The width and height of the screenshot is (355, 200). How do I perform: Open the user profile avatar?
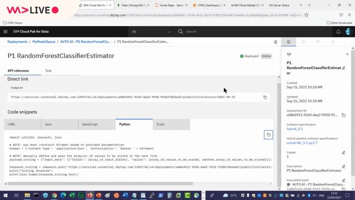tap(348, 32)
